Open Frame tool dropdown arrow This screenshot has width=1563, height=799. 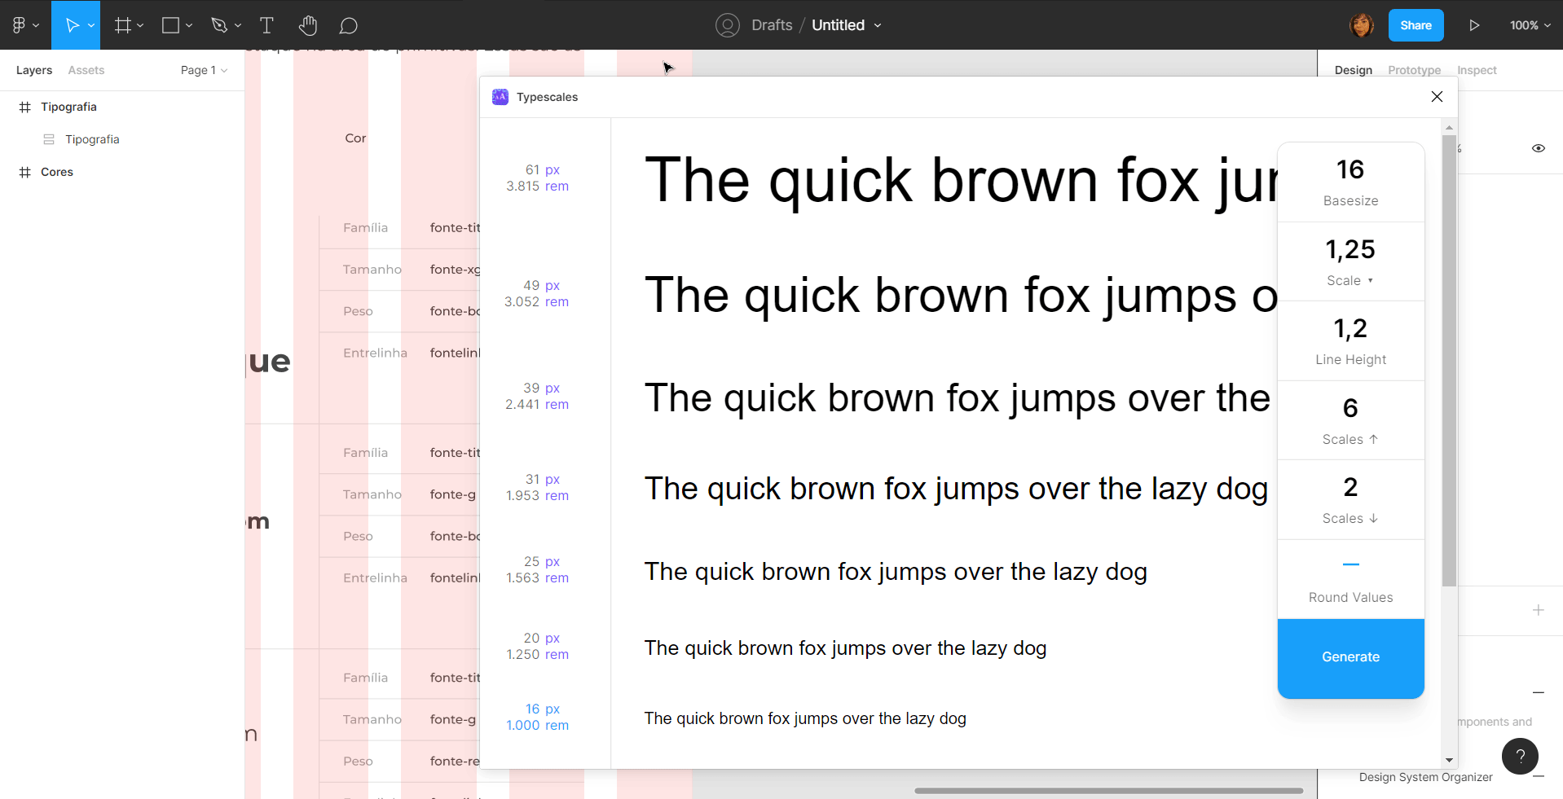coord(140,26)
